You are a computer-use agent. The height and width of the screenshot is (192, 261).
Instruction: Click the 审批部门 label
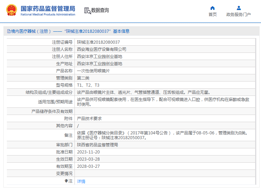(64, 145)
